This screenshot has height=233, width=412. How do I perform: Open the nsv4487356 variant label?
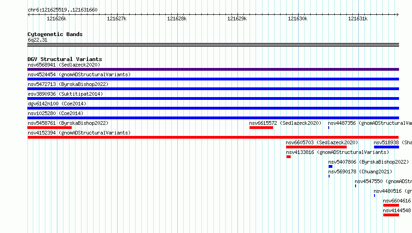[x=370, y=123]
